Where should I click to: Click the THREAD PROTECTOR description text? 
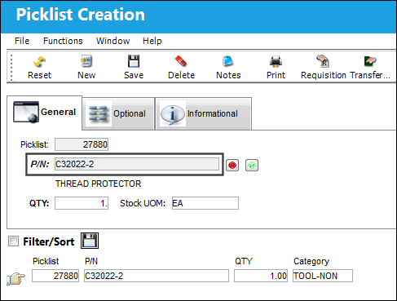click(x=99, y=184)
